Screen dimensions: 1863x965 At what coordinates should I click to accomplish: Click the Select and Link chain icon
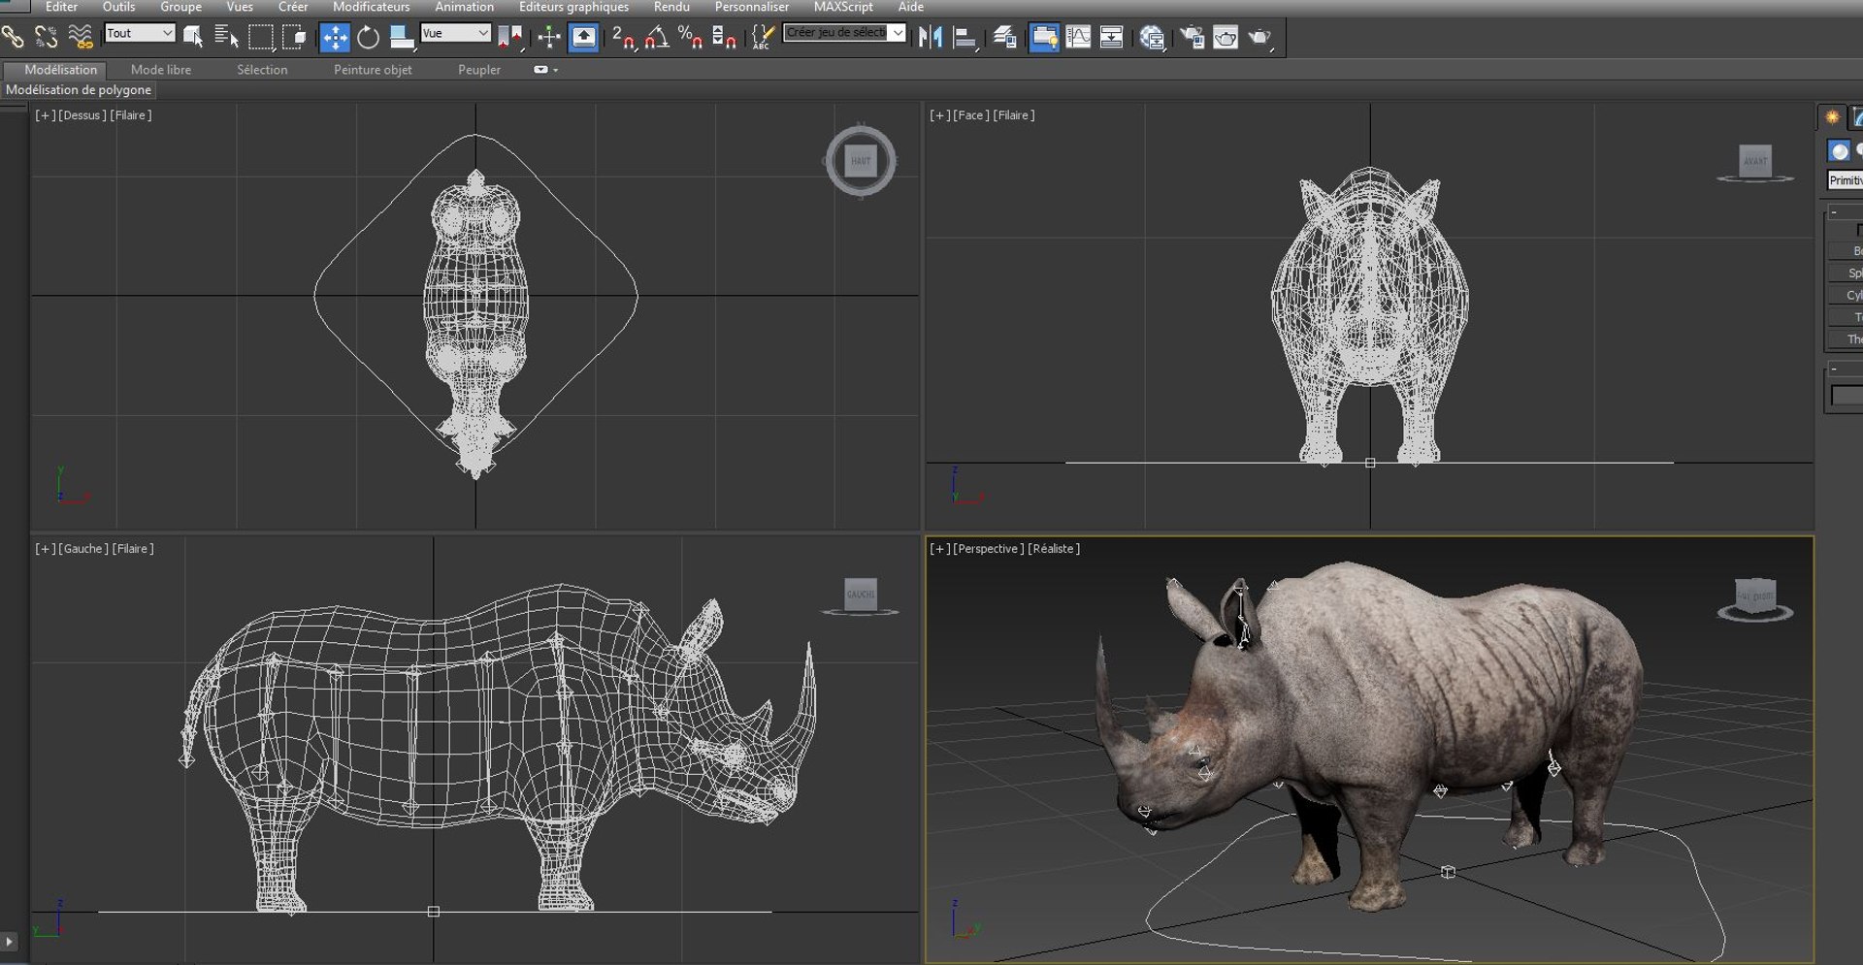pyautogui.click(x=13, y=37)
